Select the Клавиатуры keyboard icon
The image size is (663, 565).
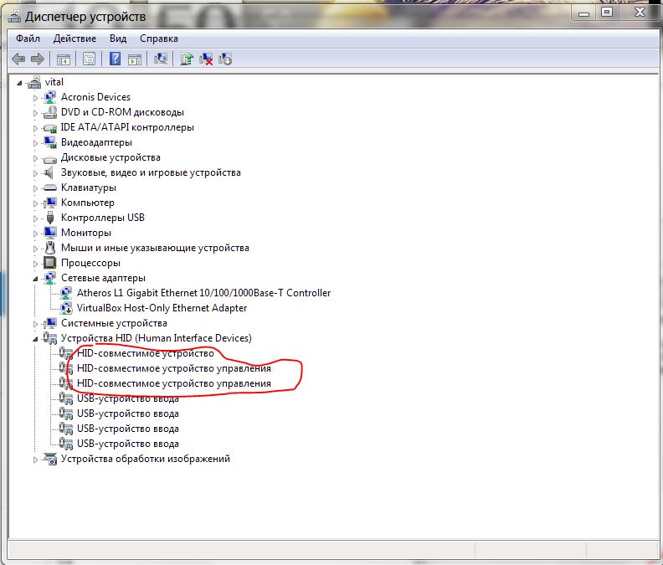coord(50,187)
